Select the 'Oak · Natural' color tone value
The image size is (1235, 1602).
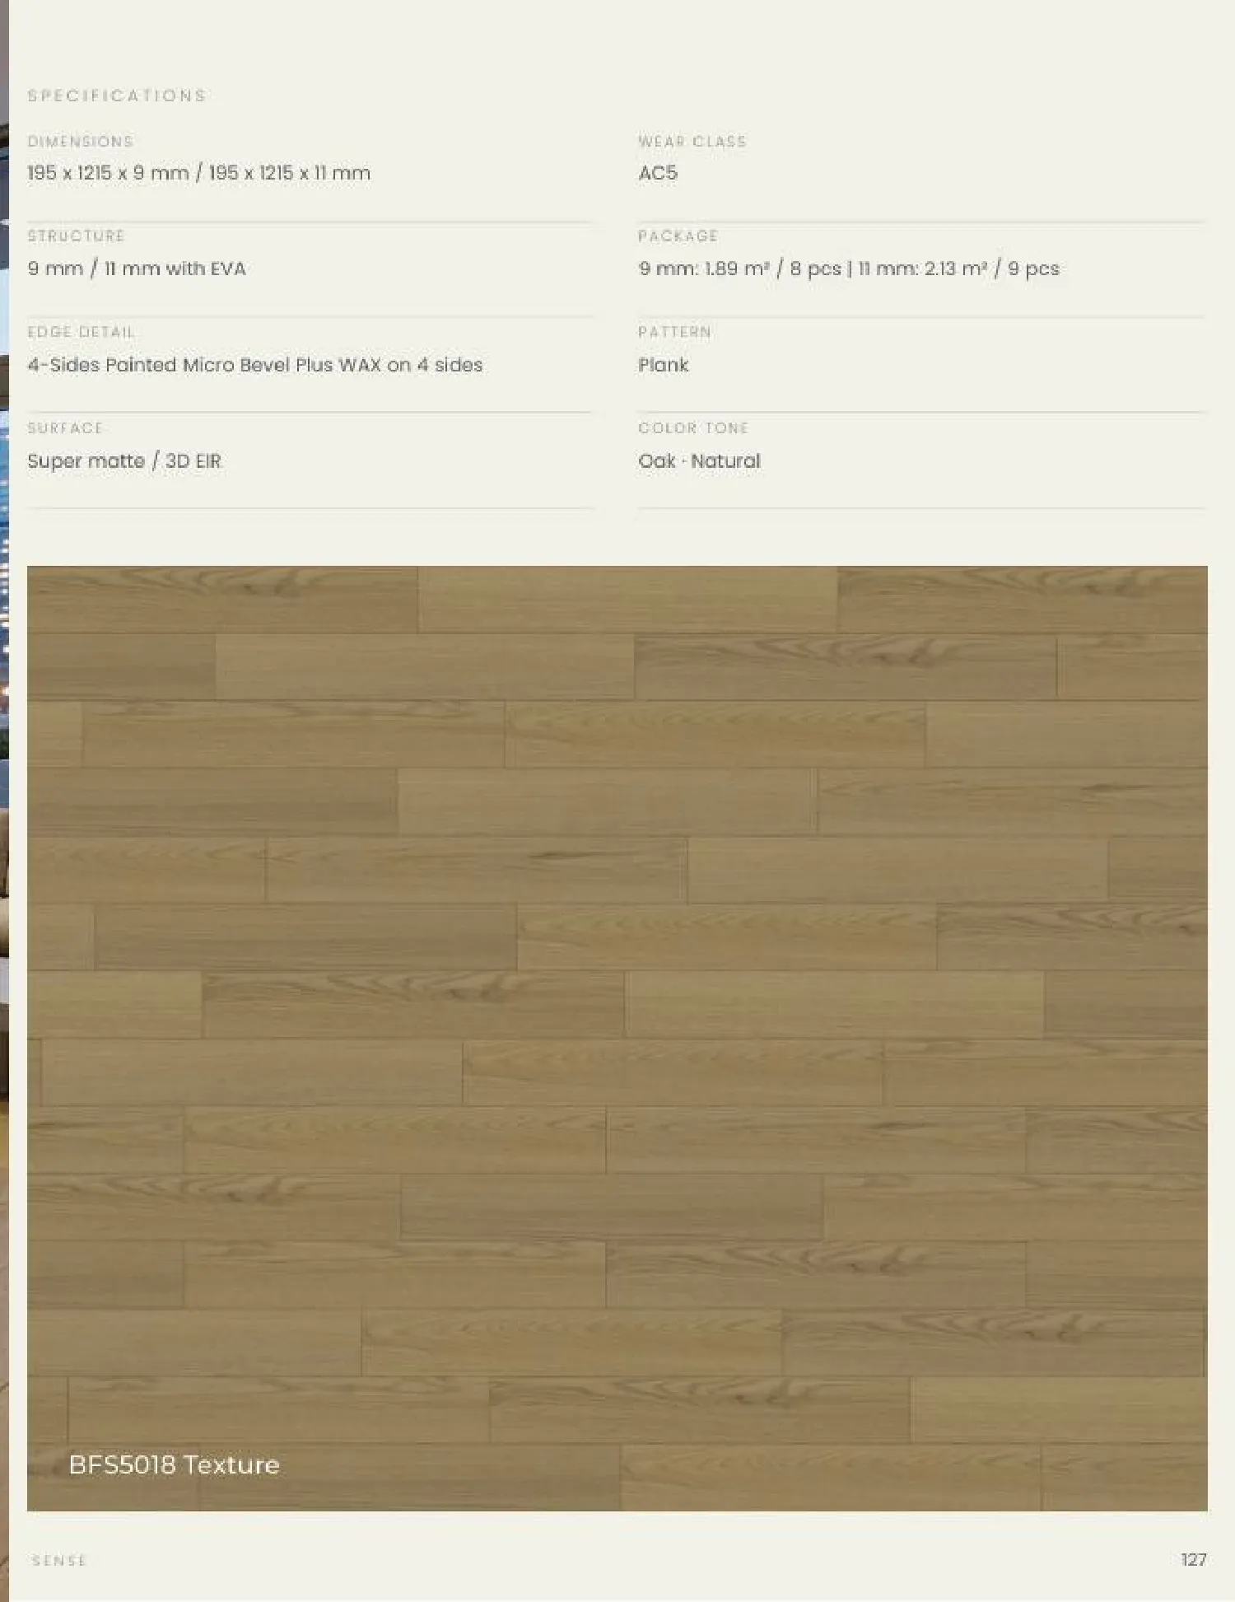tap(699, 461)
